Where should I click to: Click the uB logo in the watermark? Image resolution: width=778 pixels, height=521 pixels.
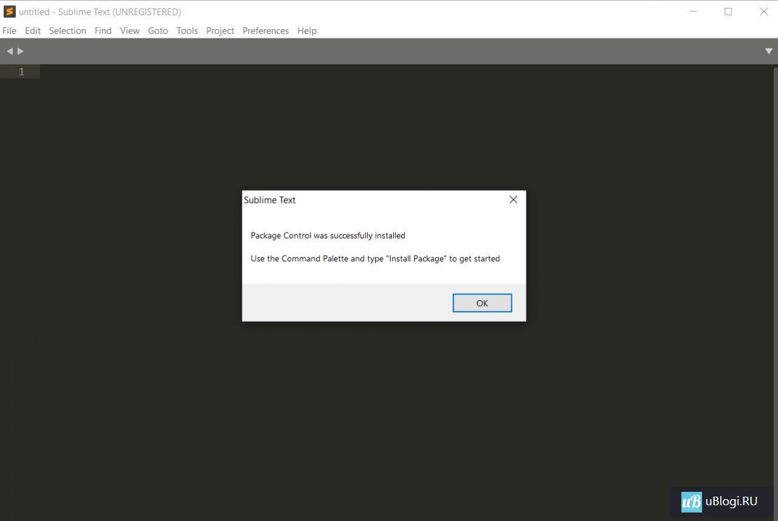[691, 502]
